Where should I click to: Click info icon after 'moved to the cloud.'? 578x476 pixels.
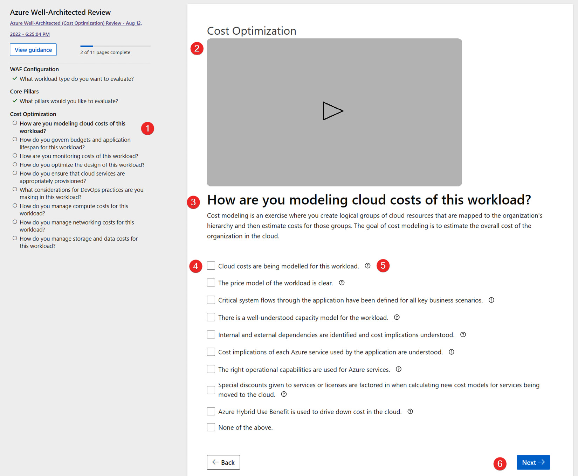[284, 394]
